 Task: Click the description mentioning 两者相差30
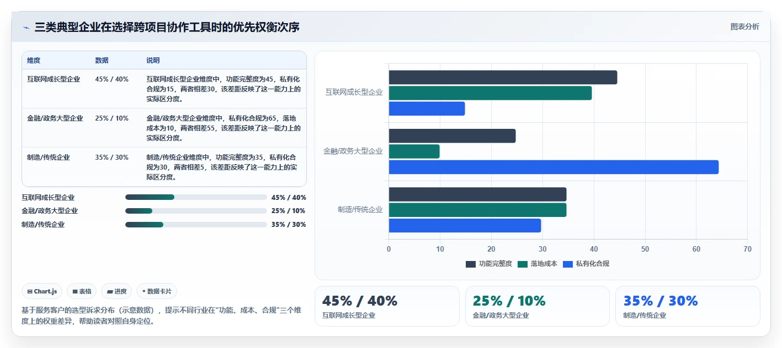click(224, 89)
